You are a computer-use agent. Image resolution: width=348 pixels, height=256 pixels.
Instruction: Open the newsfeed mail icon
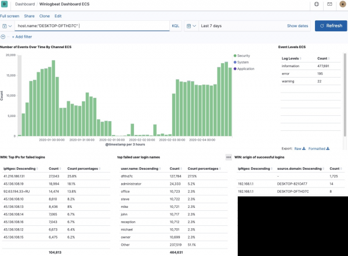point(329,4)
